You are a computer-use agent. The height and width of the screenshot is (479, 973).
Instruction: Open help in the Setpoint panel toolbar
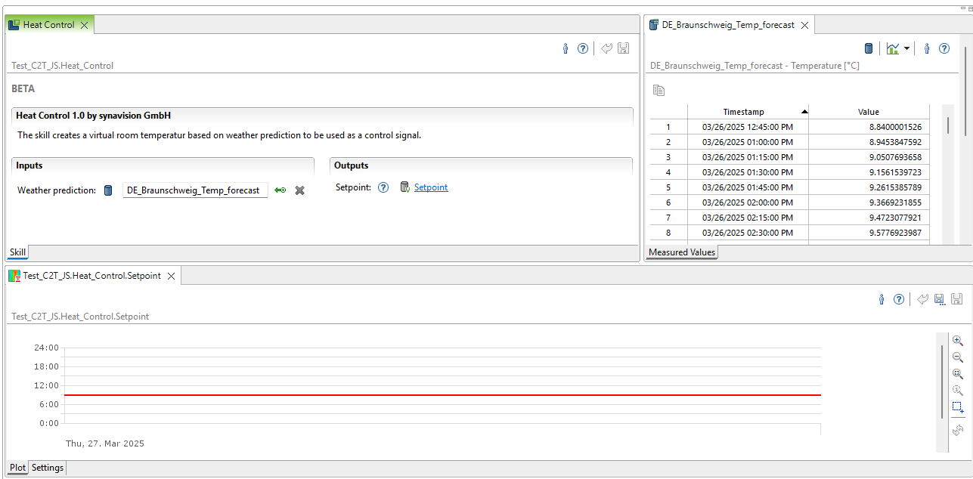point(899,299)
